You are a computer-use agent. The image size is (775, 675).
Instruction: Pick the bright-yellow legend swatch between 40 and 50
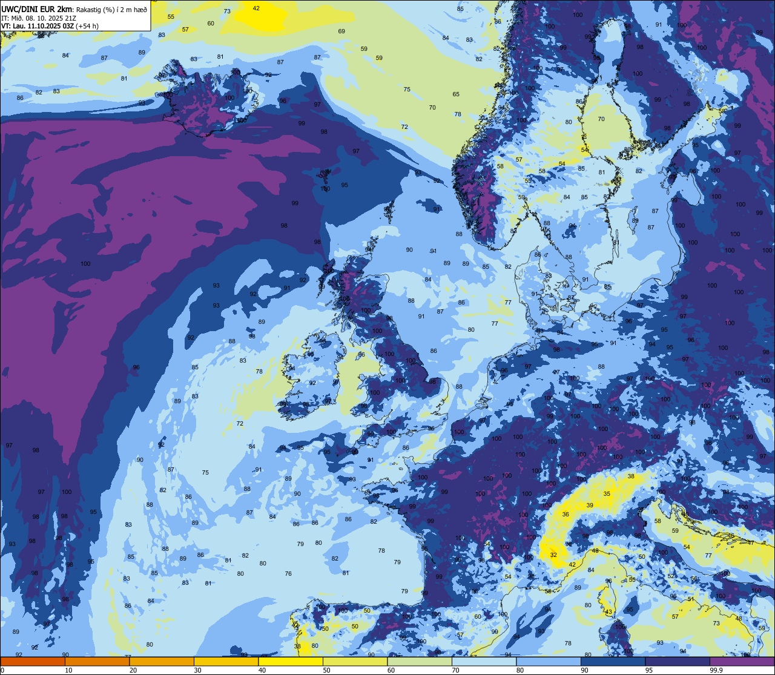coord(291,661)
